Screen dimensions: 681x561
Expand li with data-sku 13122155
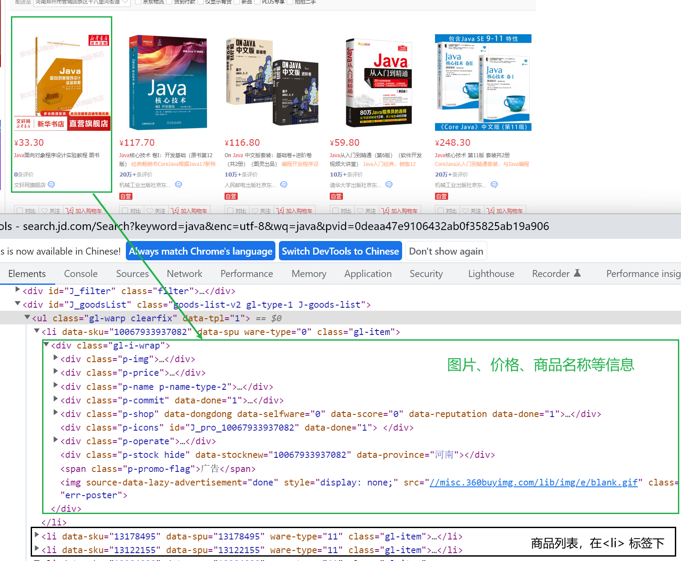pos(37,548)
